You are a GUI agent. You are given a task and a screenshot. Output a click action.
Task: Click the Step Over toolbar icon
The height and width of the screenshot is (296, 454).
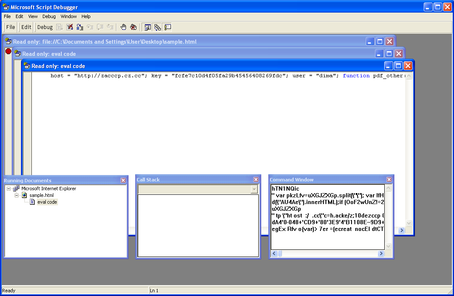coord(100,27)
